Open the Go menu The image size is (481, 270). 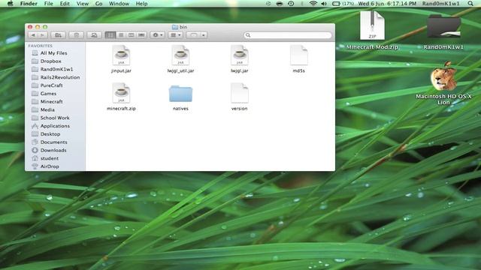click(98, 4)
